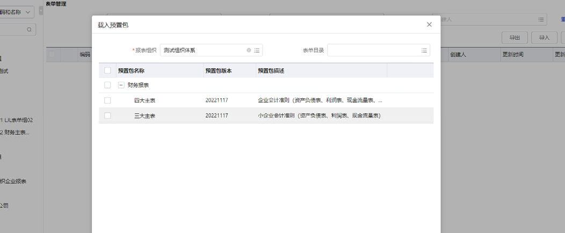Open the creator filter list icon
565x233 pixels.
tap(541, 19)
